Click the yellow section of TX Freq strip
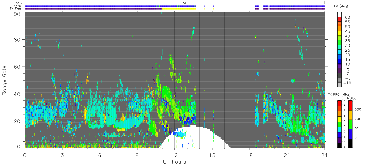The width and height of the screenshot is (365, 168). (179, 9)
